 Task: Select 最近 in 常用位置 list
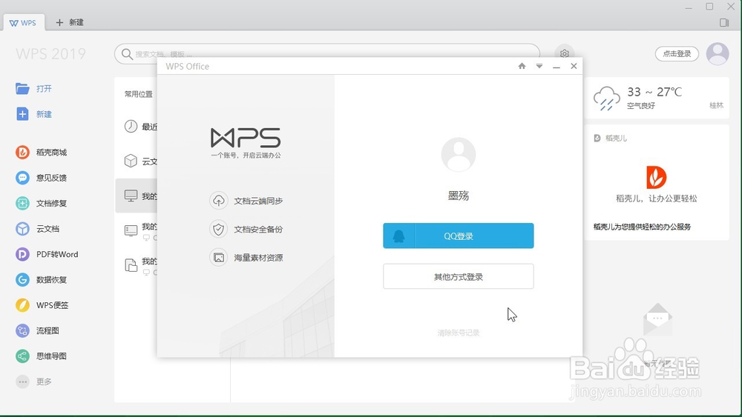point(140,127)
